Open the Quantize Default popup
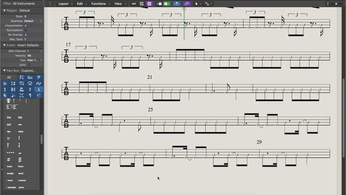The height and width of the screenshot is (195, 346). pos(32,21)
